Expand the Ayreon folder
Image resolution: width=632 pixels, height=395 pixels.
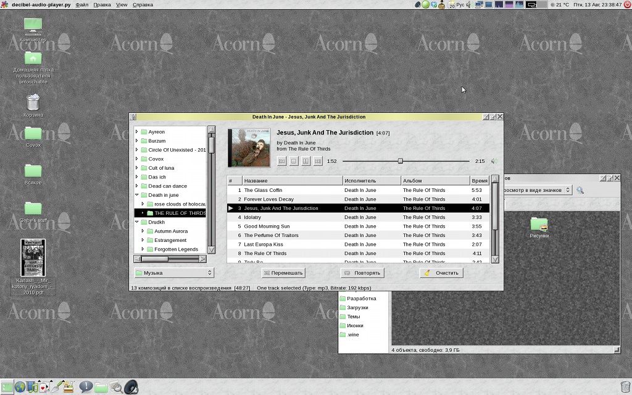click(136, 132)
